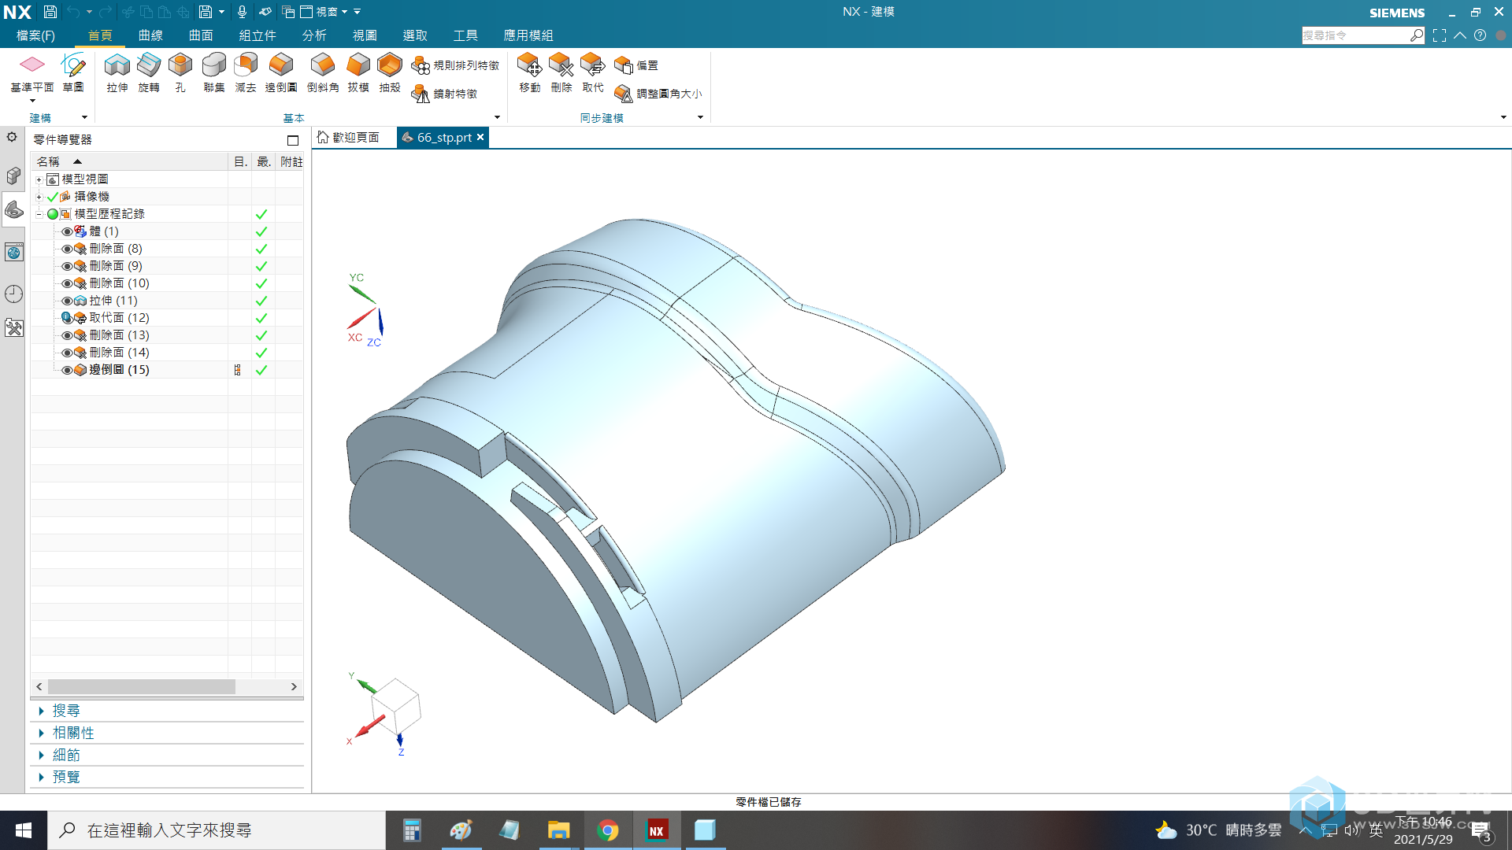
Task: Expand the 細節 panel section
Action: [41, 755]
